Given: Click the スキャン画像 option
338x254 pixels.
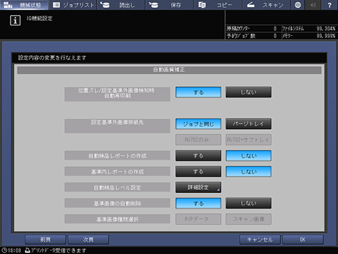Looking at the screenshot, I should coord(248,219).
